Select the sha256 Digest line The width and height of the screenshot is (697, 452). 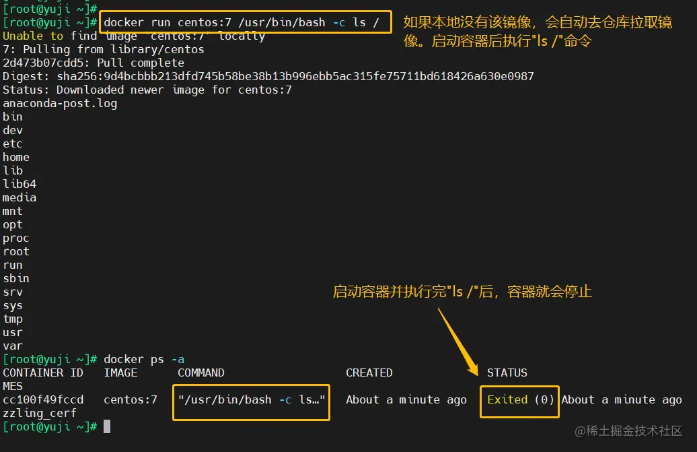[268, 76]
